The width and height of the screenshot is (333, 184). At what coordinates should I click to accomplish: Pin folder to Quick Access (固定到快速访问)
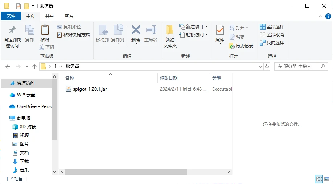12,37
